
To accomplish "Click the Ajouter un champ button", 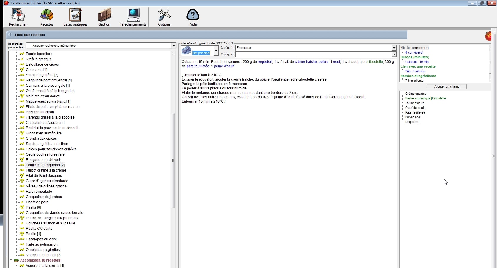I will click(x=447, y=86).
